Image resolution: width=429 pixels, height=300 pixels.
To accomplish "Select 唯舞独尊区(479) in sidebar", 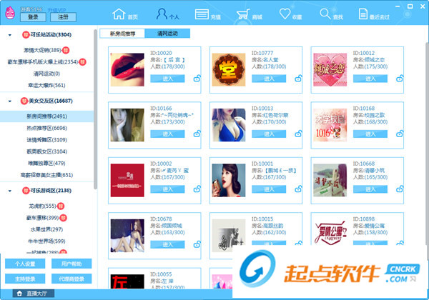I will click(x=46, y=164).
